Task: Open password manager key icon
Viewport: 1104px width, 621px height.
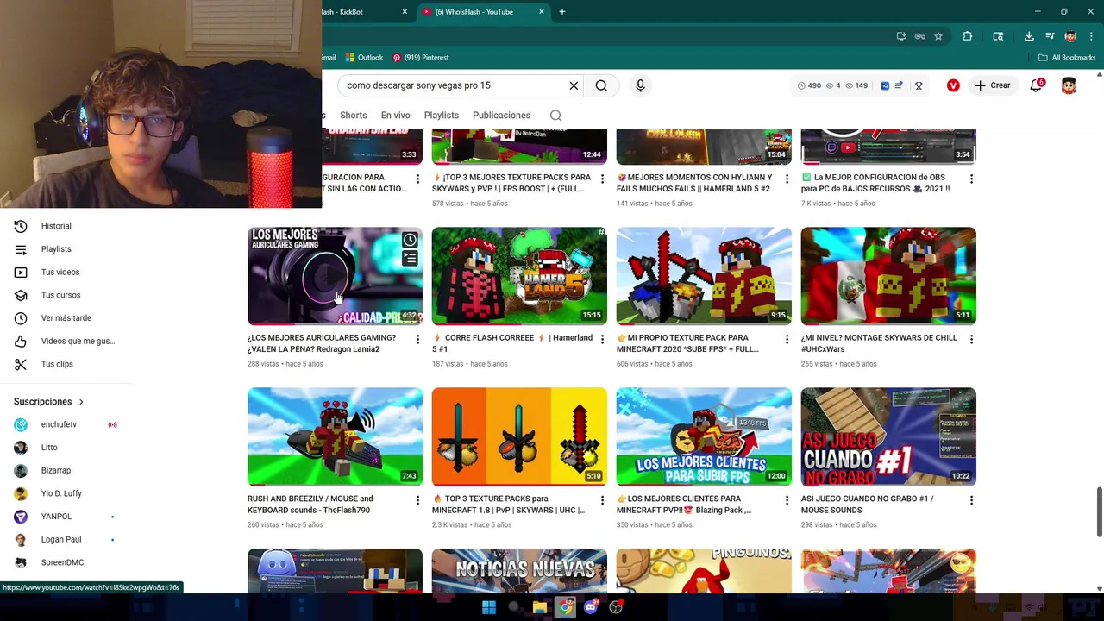Action: point(920,36)
